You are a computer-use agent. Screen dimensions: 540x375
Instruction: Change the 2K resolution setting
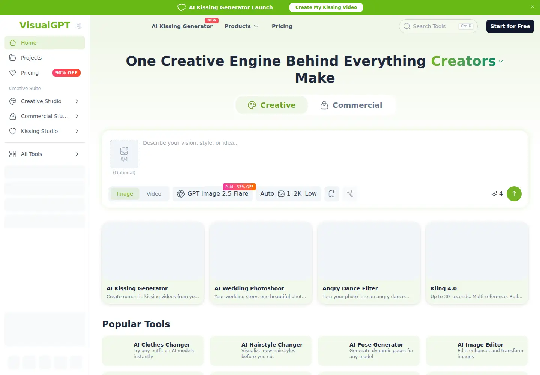click(x=298, y=194)
